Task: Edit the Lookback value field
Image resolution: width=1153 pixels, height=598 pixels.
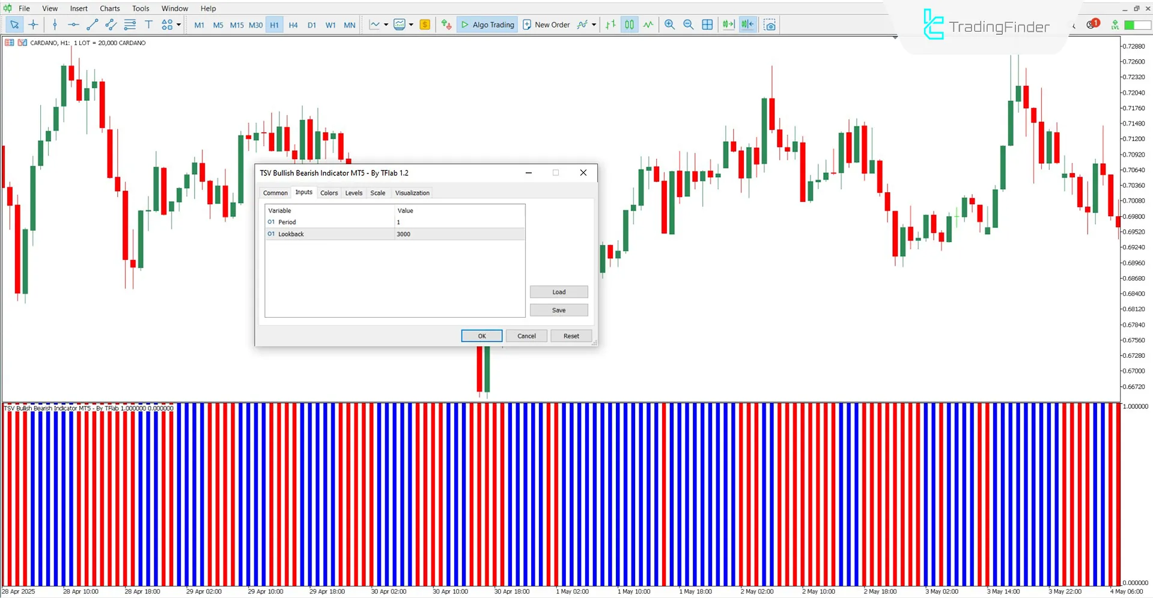Action: [x=460, y=234]
